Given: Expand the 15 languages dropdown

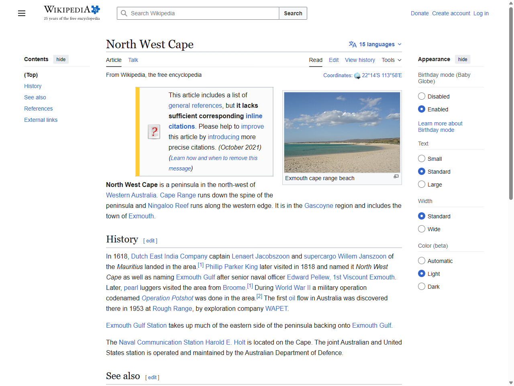Looking at the screenshot, I should coord(375,44).
